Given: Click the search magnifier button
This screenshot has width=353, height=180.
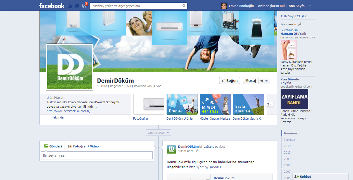Looking at the screenshot, I should (184, 6).
